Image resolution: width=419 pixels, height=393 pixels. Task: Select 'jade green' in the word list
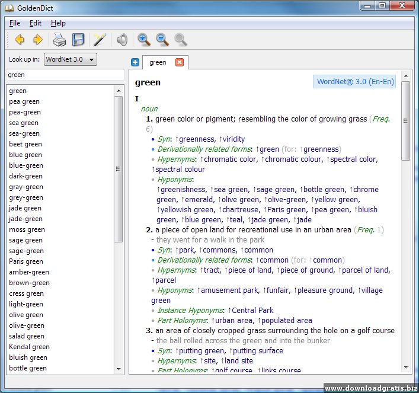[25, 208]
